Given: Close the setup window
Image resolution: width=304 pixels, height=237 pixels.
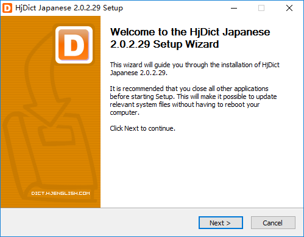Looking at the screenshot, I should [x=289, y=8].
